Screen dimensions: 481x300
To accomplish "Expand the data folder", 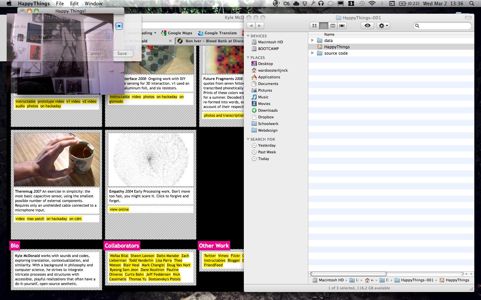I will (x=312, y=40).
